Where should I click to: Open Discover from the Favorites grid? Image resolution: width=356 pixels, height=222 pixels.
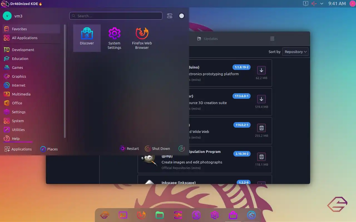(87, 38)
